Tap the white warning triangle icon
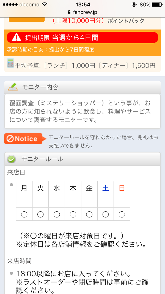 click(x=16, y=37)
